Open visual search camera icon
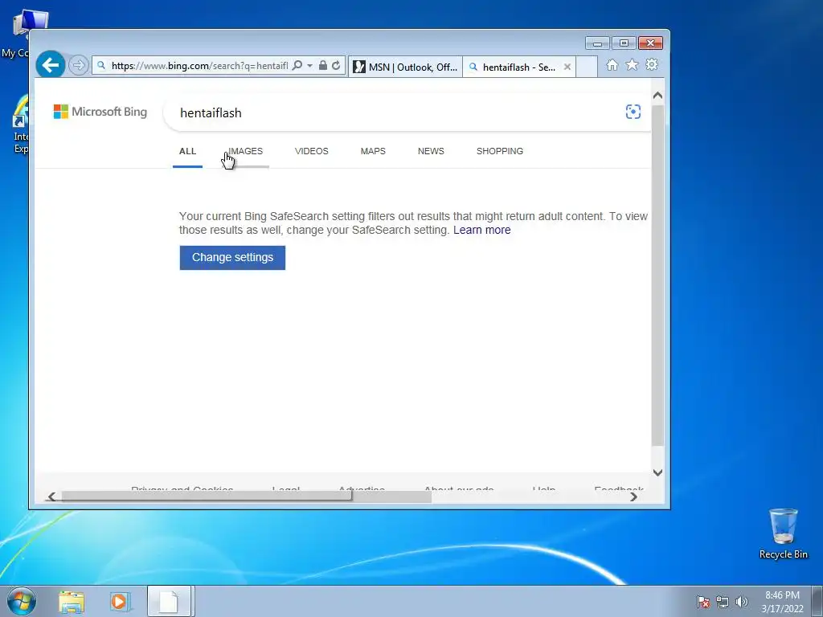The width and height of the screenshot is (823, 617). (633, 112)
